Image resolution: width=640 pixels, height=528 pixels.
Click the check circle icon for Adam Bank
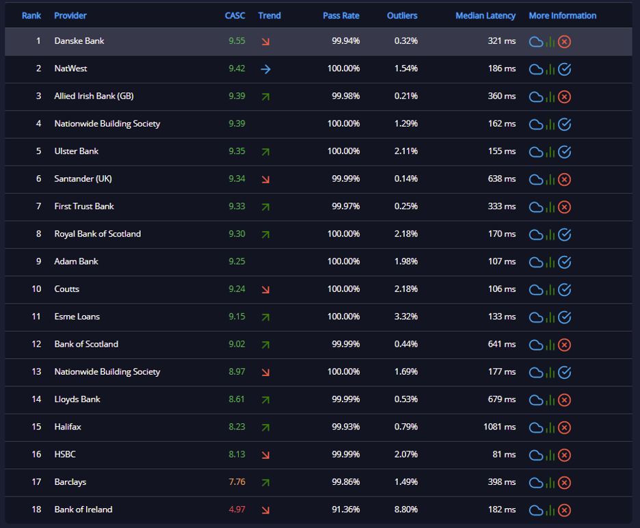(x=564, y=262)
